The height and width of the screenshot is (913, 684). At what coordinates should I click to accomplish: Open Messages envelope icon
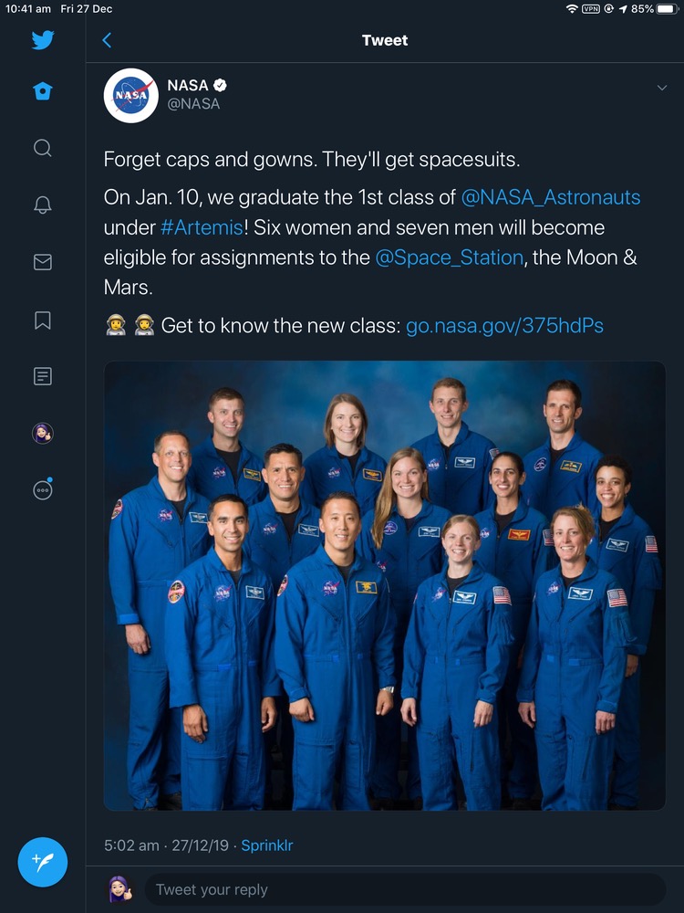click(42, 263)
